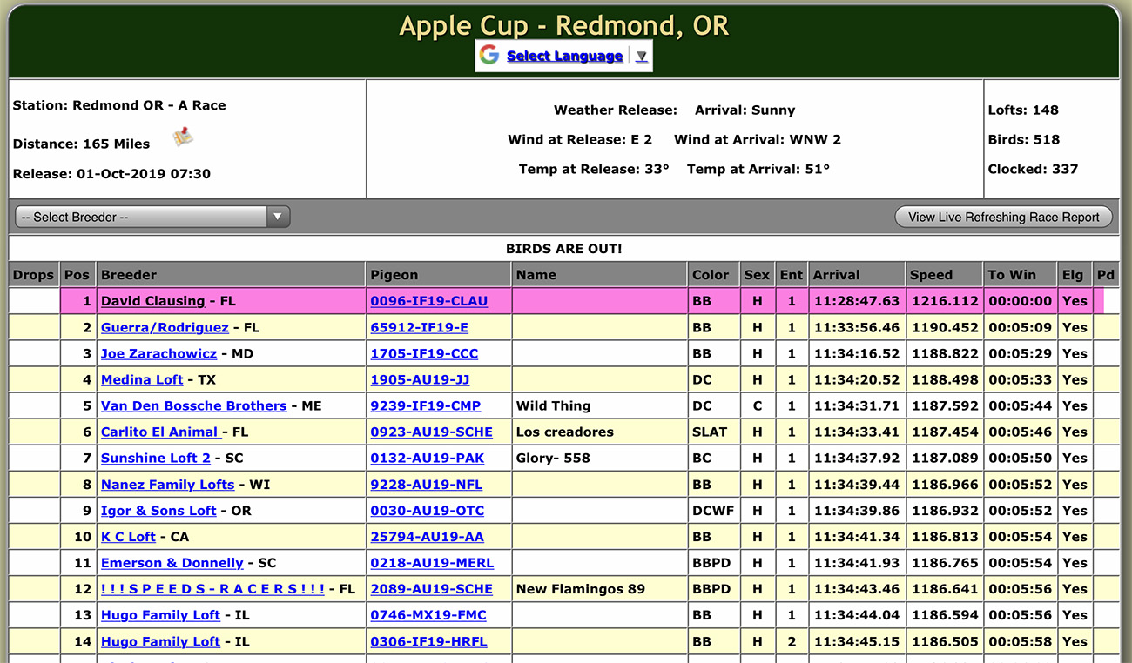1132x663 pixels.
Task: Click the Arrival column header
Action: tap(857, 275)
